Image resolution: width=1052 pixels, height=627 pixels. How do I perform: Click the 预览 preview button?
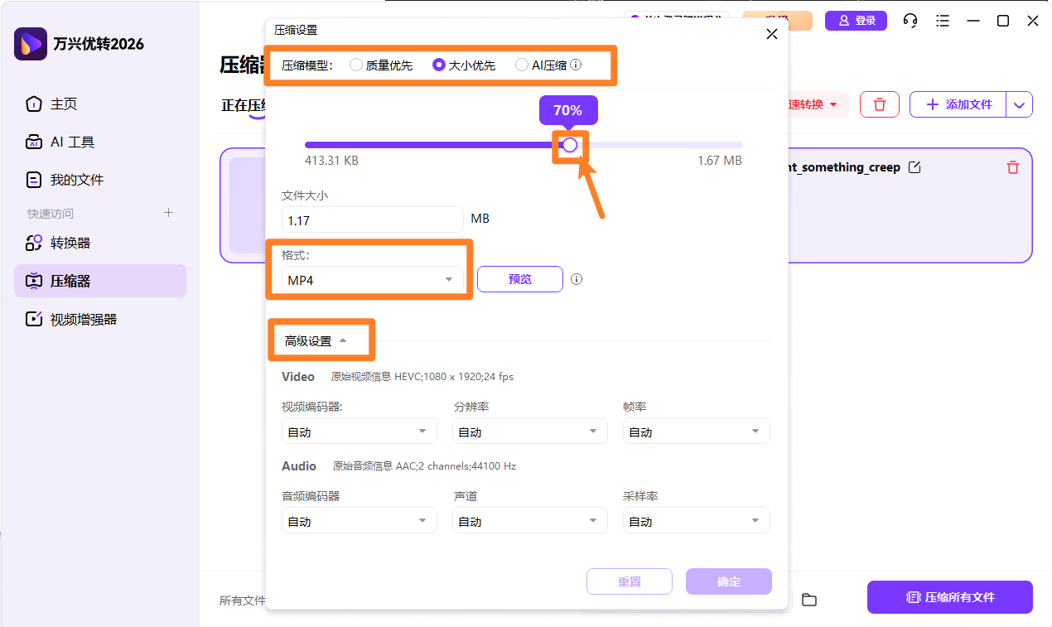[520, 279]
